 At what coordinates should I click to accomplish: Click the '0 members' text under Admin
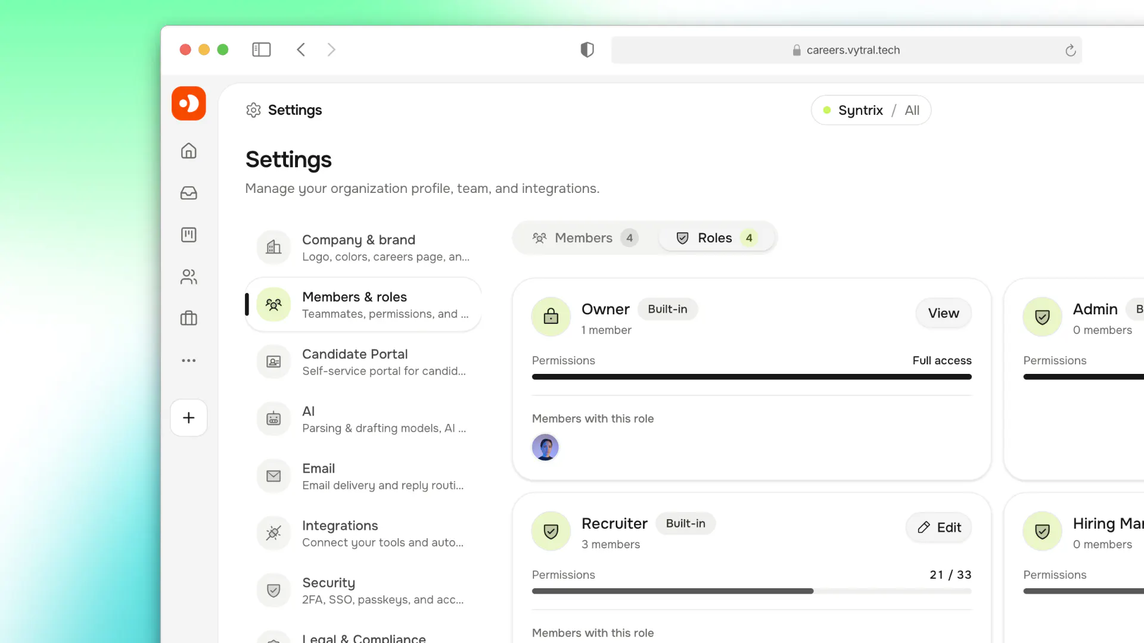[x=1102, y=330]
